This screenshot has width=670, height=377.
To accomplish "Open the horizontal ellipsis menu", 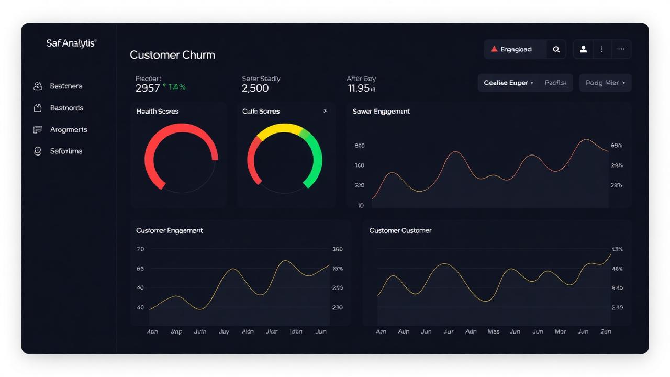I will tap(621, 49).
